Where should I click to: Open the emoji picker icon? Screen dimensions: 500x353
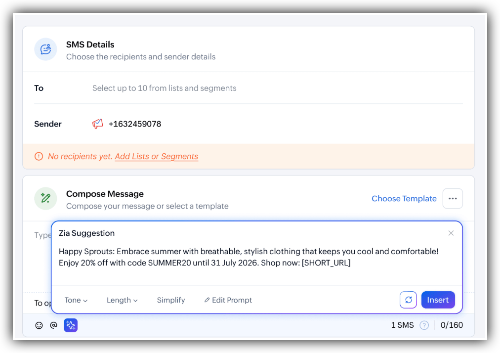click(39, 325)
